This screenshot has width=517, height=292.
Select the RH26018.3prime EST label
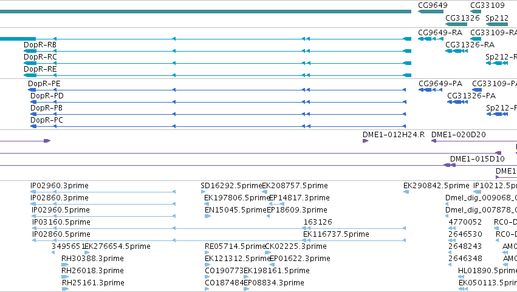(92, 271)
